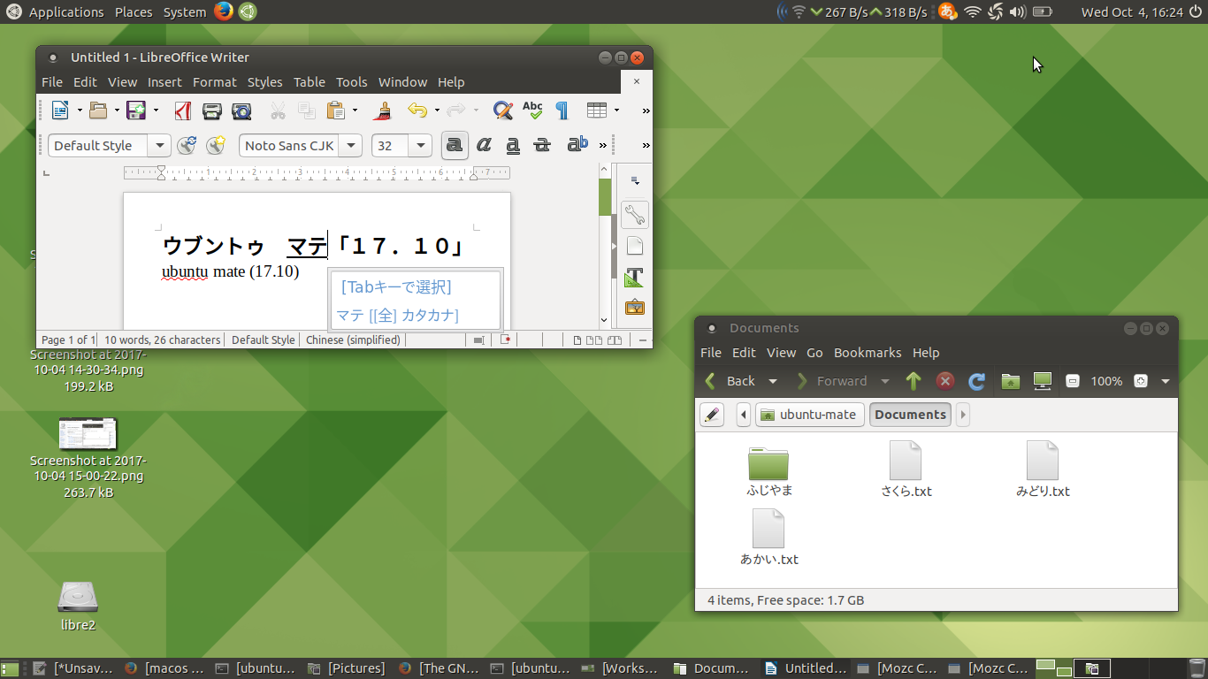Open Find & Replace in Writer

click(x=503, y=111)
